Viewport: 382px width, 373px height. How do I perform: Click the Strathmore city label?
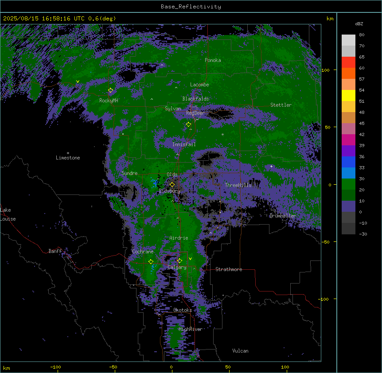pyautogui.click(x=229, y=269)
